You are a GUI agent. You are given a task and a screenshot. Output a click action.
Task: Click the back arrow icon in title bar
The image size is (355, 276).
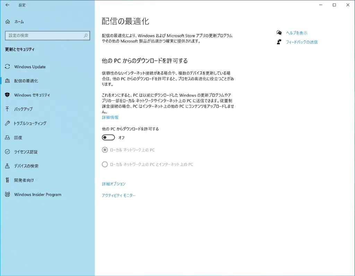coord(8,5)
